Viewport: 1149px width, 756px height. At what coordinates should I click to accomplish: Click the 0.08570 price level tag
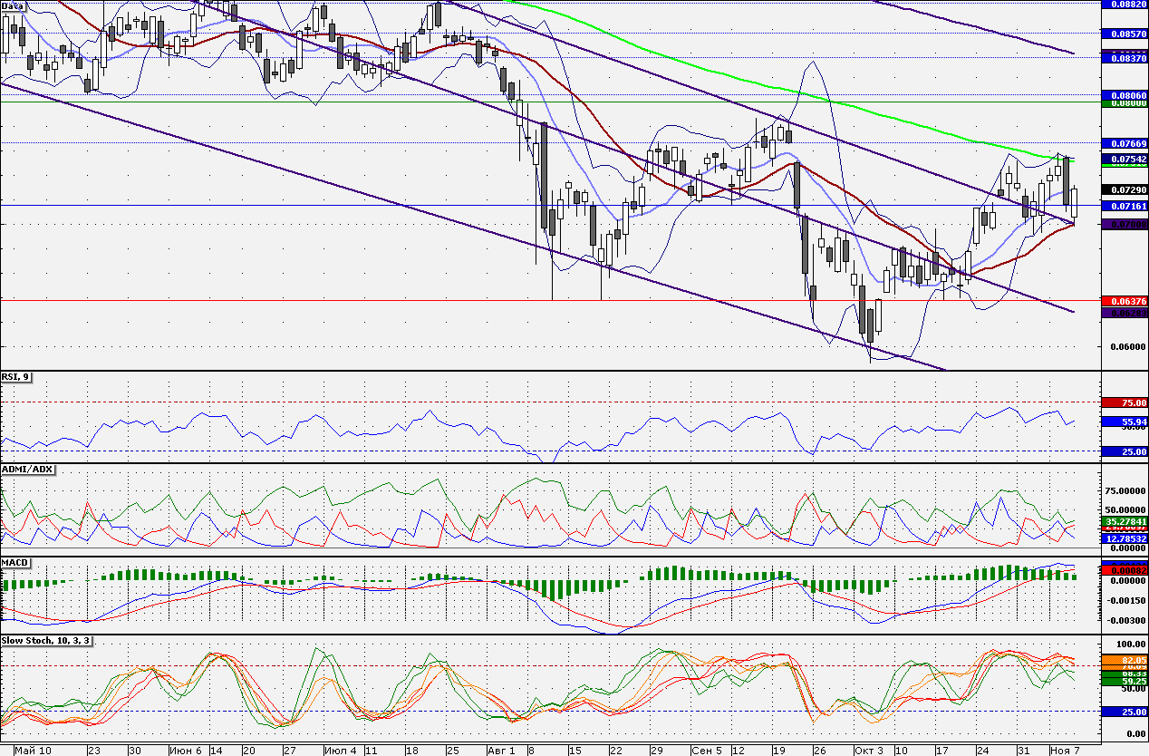[1125, 33]
